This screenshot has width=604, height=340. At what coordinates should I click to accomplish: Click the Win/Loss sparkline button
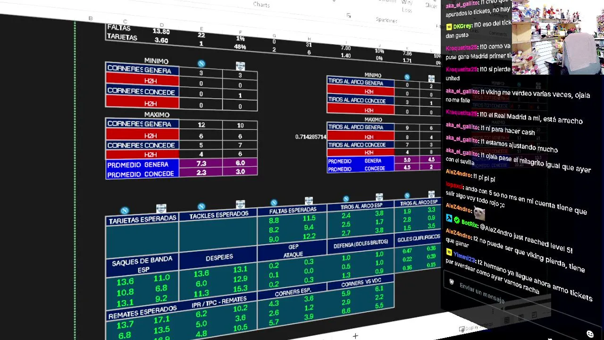(x=407, y=6)
